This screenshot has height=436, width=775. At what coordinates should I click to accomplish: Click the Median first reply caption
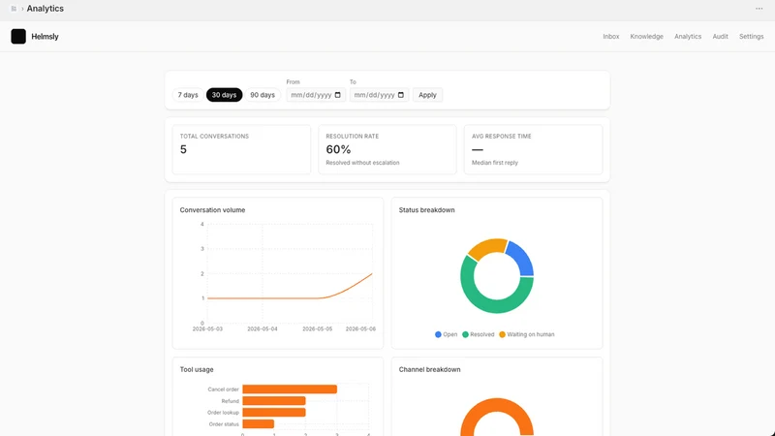click(x=495, y=163)
